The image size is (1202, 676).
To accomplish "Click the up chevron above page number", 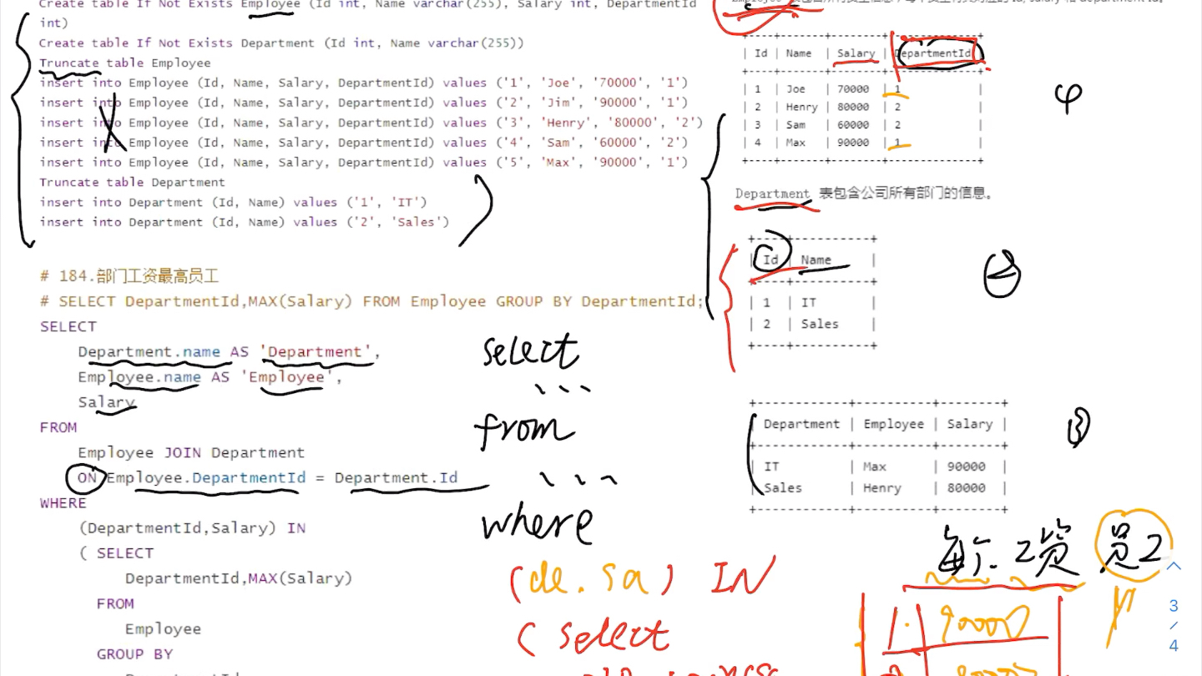I will click(1174, 567).
